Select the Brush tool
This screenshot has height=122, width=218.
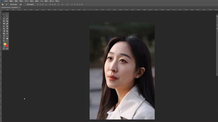click(x=4, y=26)
